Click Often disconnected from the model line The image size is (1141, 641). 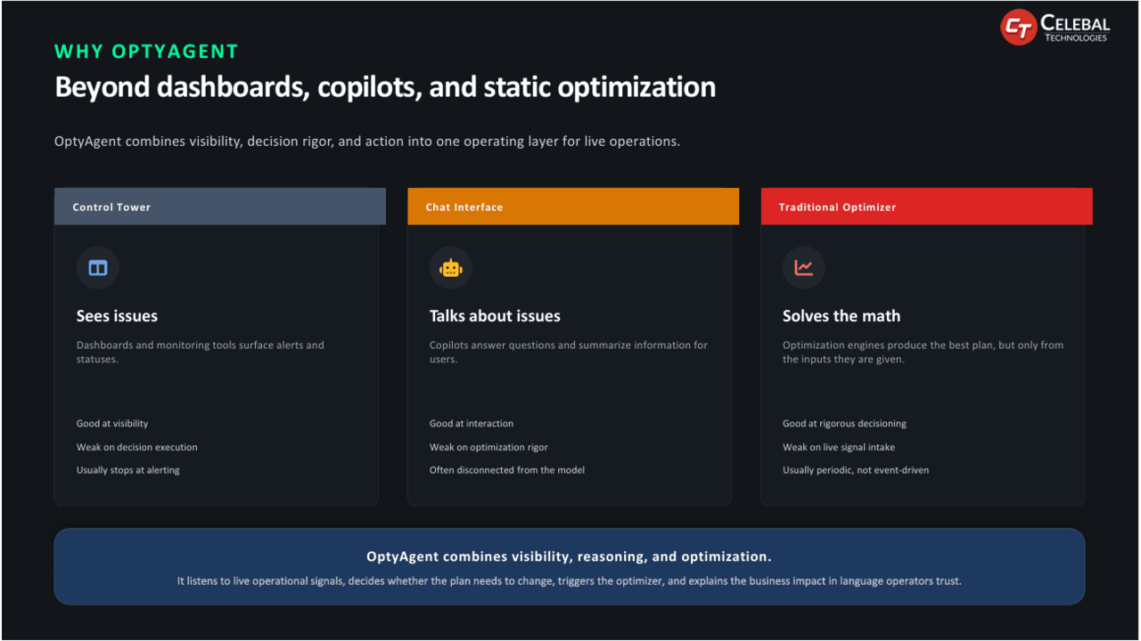tap(507, 470)
